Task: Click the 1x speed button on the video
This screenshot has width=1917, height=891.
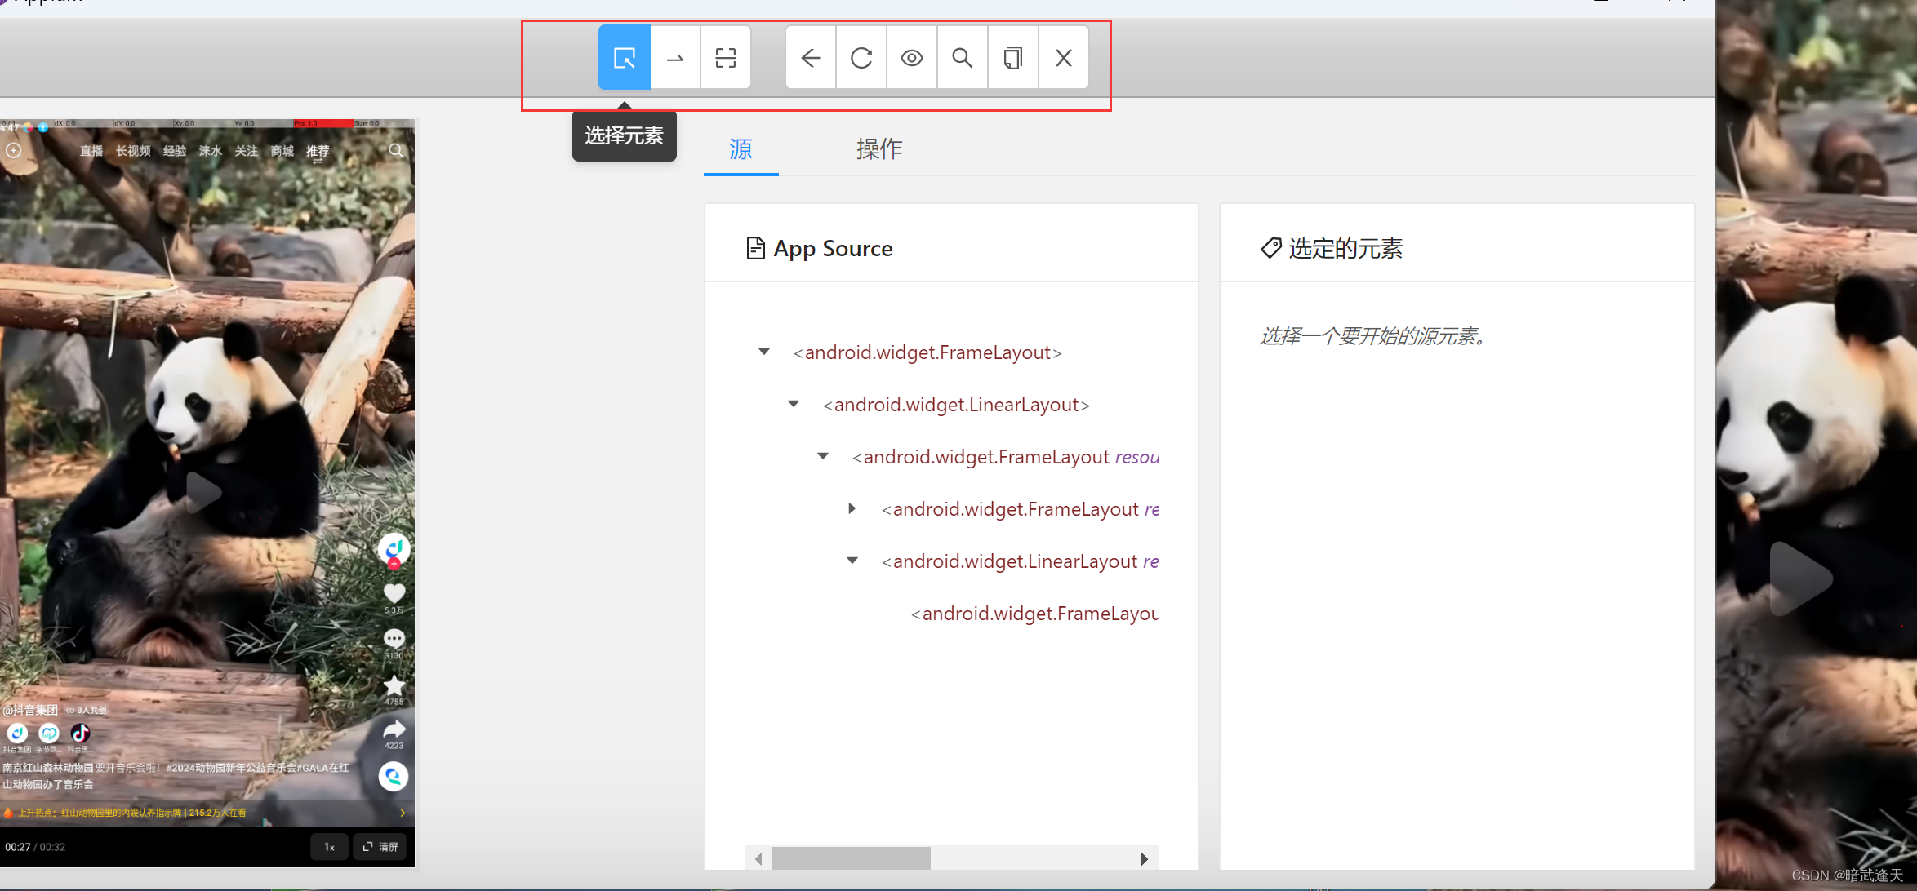Action: coord(329,847)
